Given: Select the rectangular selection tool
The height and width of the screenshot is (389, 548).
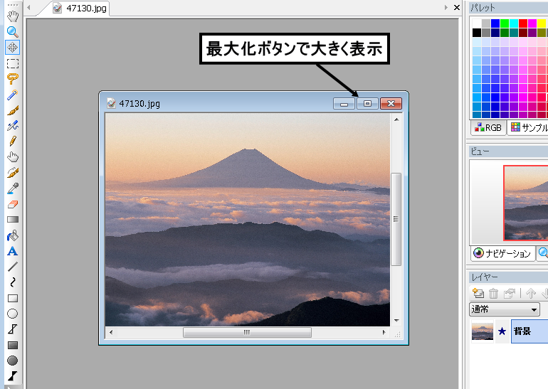Looking at the screenshot, I should pos(12,63).
